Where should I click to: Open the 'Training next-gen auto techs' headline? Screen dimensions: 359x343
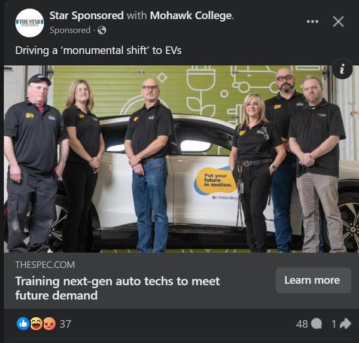[x=117, y=288]
